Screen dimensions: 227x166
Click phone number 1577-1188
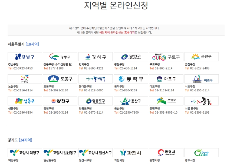point(56,68)
